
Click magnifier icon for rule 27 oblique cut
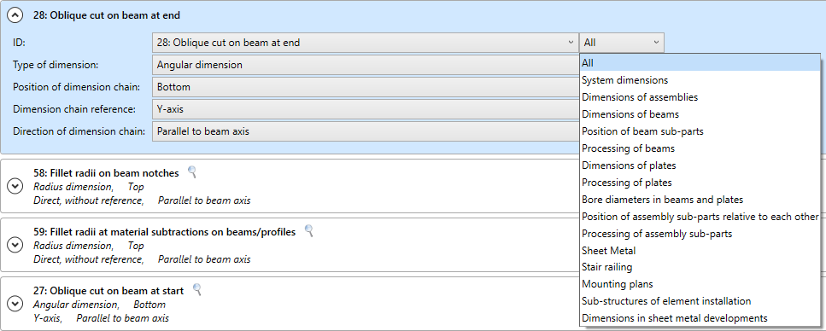pos(197,289)
